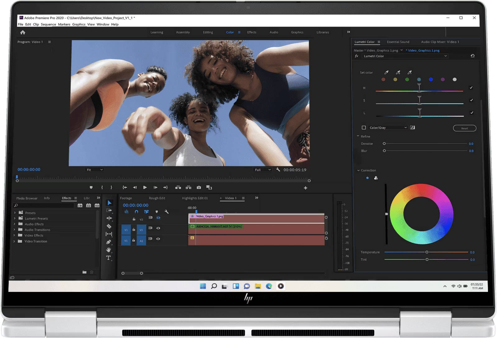Collapse the Correction section
The width and height of the screenshot is (497, 338).
tap(358, 170)
